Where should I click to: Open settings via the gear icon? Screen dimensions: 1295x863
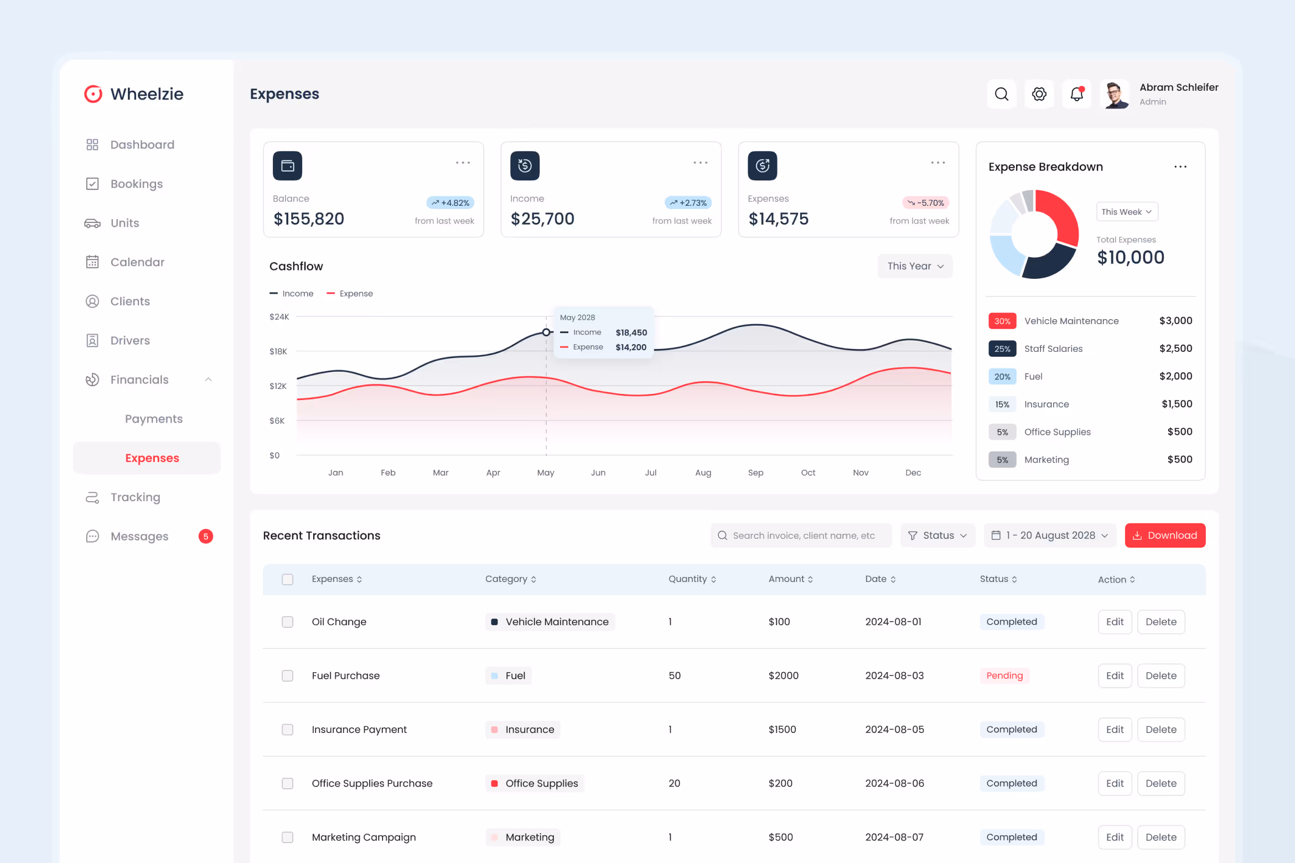tap(1039, 94)
